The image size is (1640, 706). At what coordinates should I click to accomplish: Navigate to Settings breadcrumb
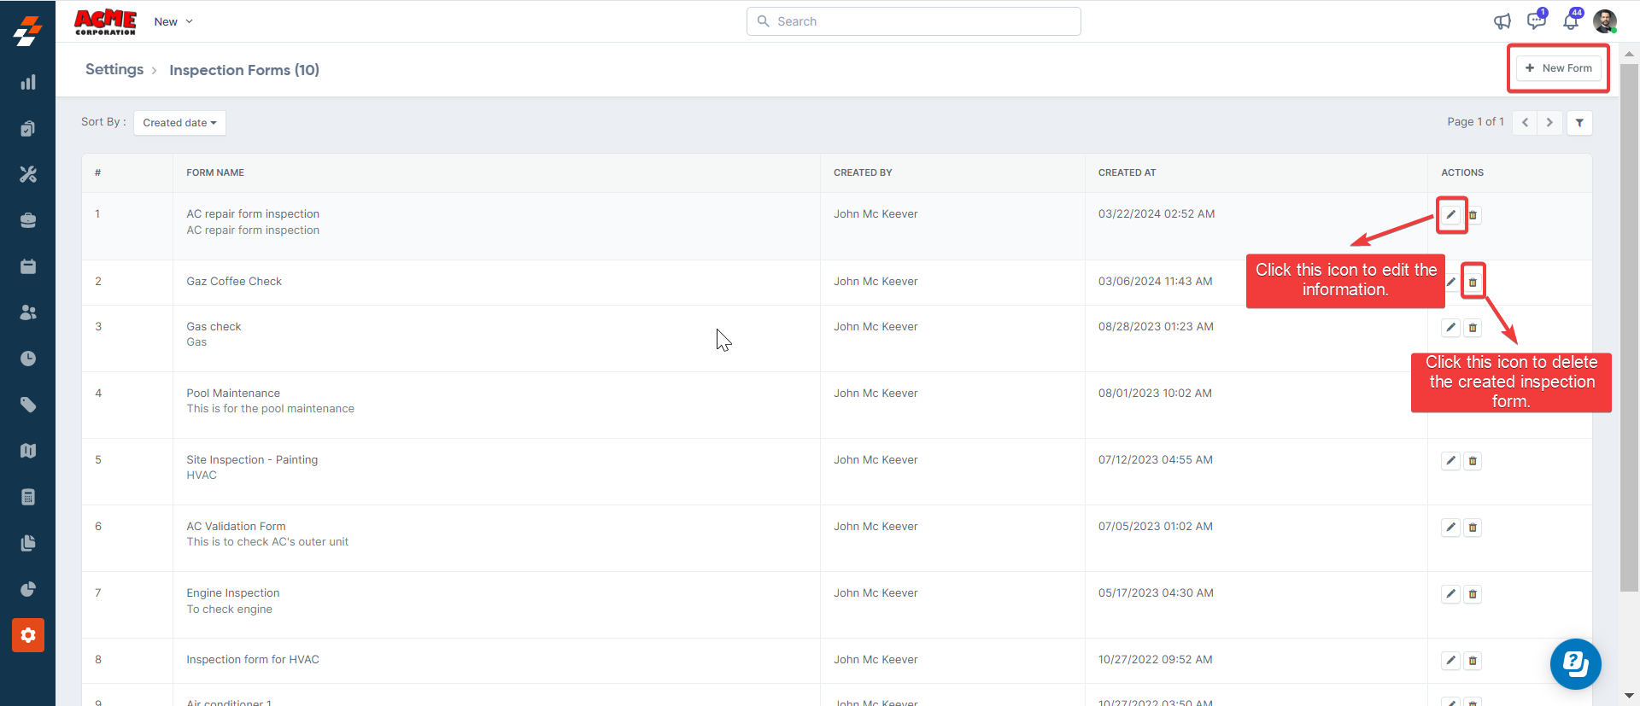[114, 70]
